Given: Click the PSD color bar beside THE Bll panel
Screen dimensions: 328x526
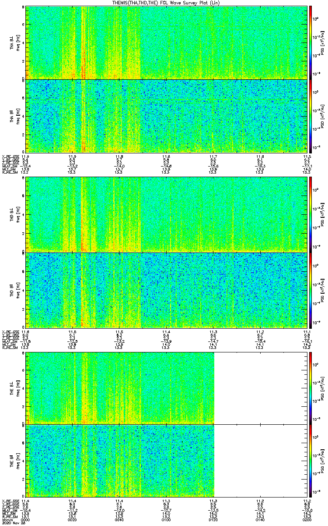Looking at the screenshot, I should click(311, 460).
